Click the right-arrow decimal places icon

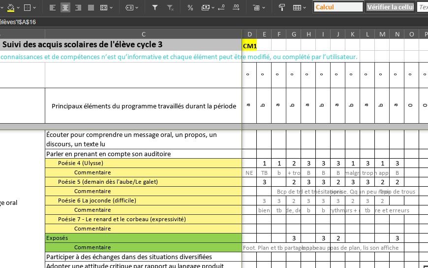pyautogui.click(x=236, y=8)
